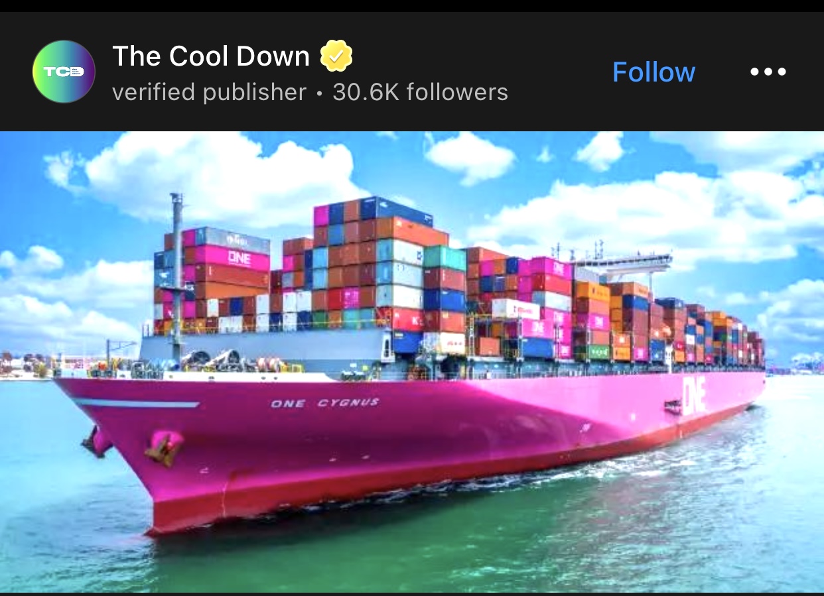Screen dimensions: 824x596
Task: View the 30.6K followers count
Action: [420, 92]
